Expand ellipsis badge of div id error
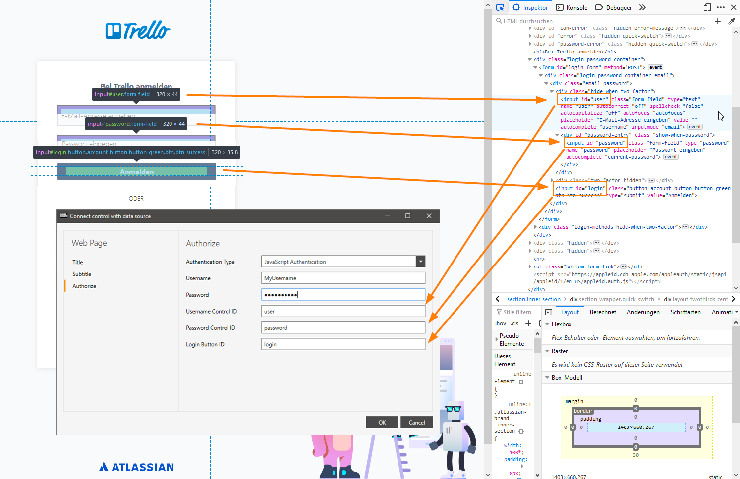This screenshot has width=740, height=479. coord(668,36)
